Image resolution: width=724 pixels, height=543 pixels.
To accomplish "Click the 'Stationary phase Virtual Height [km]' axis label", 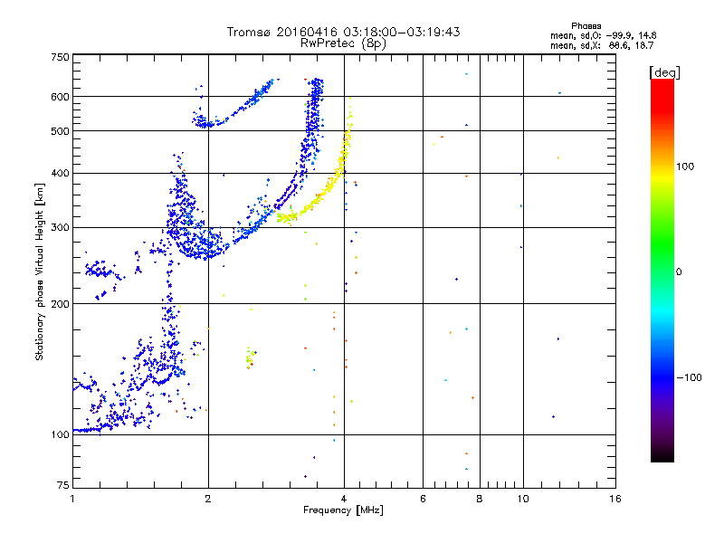I will (x=40, y=272).
